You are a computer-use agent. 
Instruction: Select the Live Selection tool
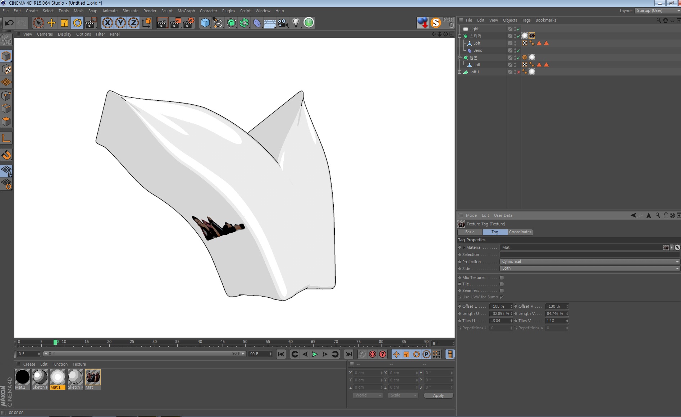38,23
